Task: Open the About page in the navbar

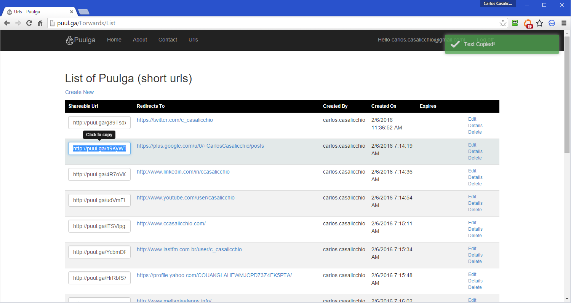Action: point(140,40)
